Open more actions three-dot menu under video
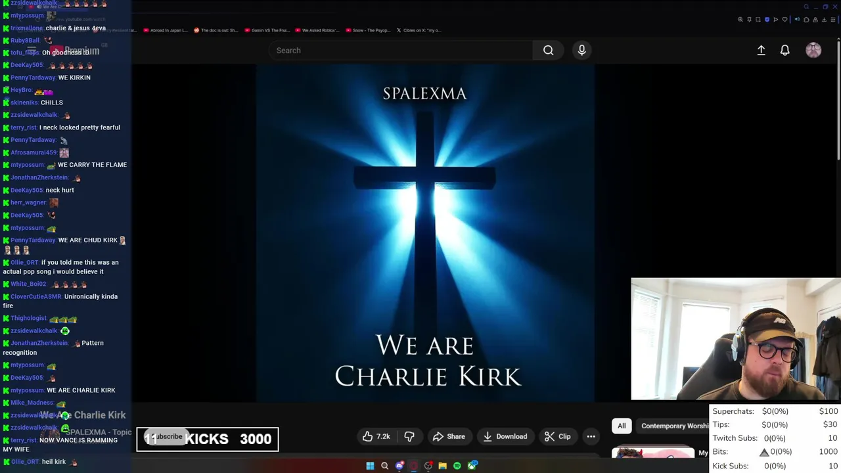841x473 pixels. (591, 436)
